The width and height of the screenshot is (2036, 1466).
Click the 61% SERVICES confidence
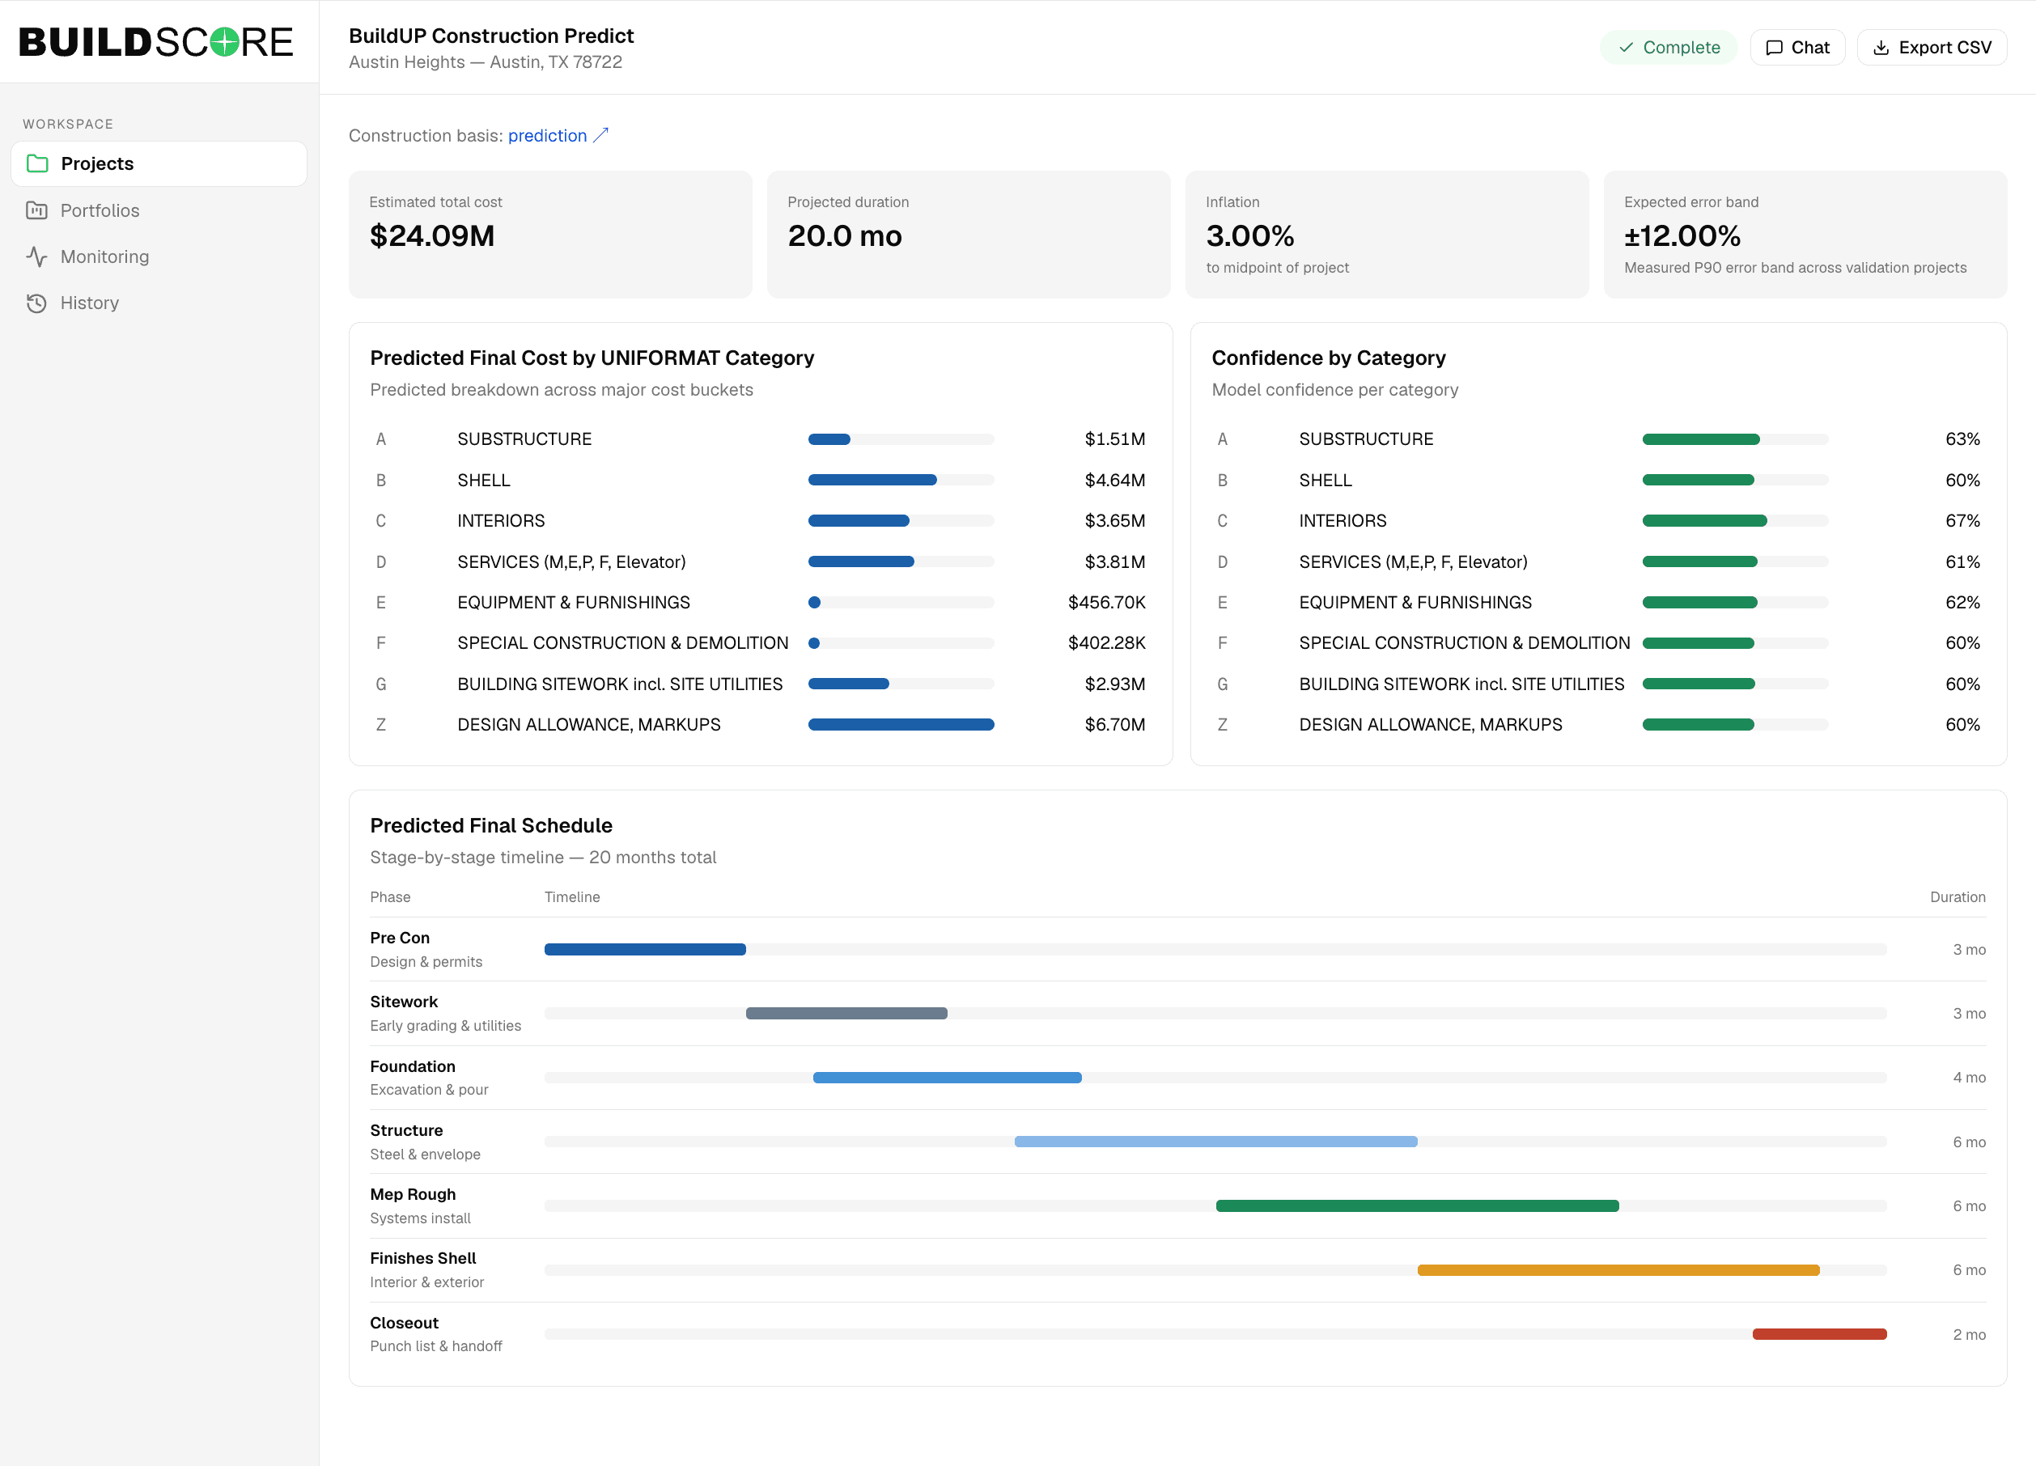pyautogui.click(x=1962, y=562)
